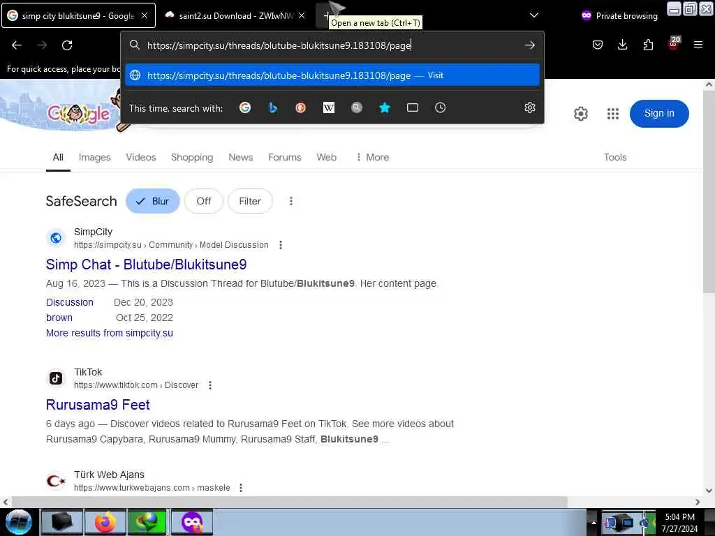Select the Shopping search tab

tap(192, 157)
